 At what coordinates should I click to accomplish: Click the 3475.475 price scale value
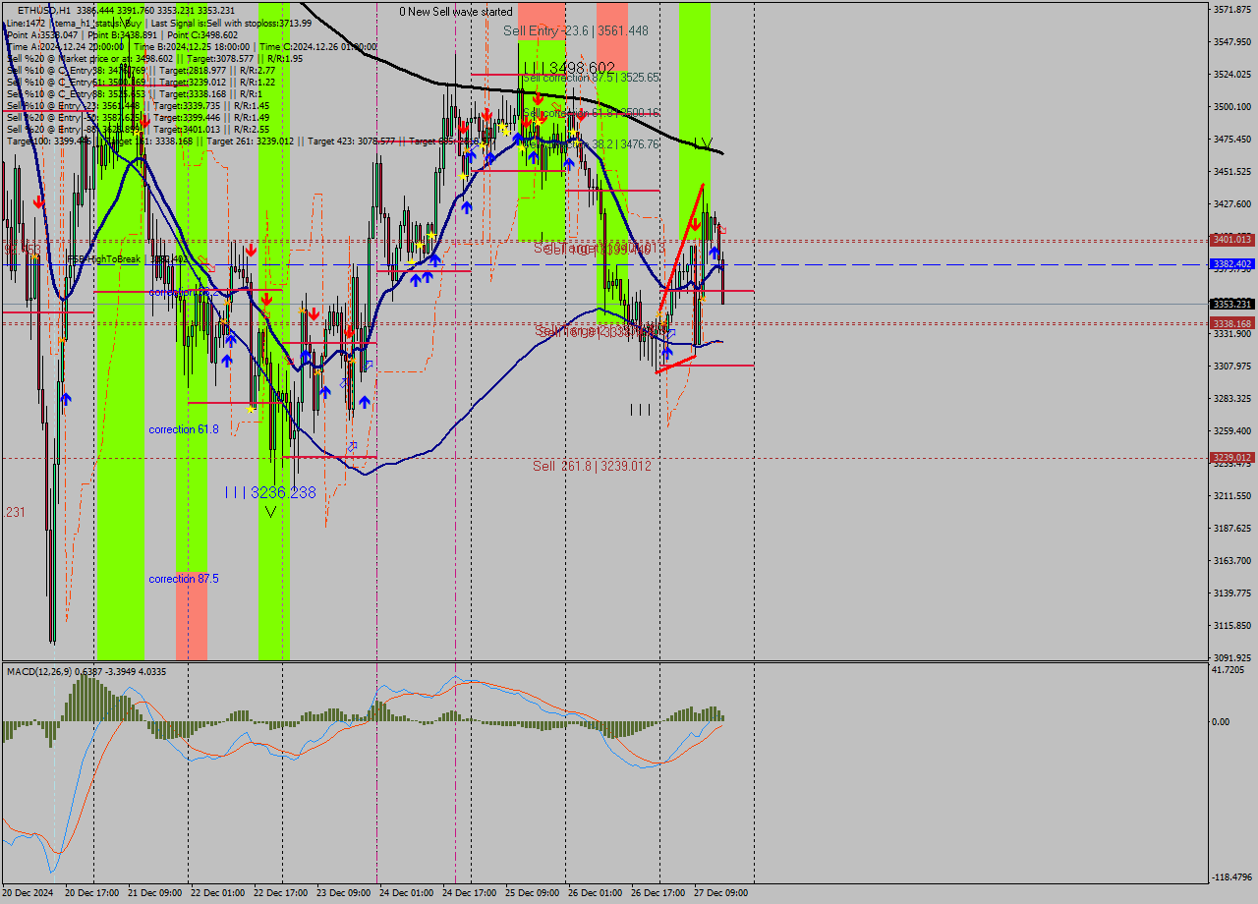[1231, 140]
